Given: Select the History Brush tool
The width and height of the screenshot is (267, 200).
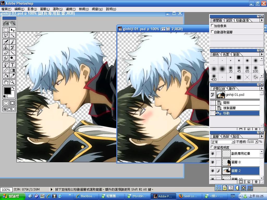Looking at the screenshot, I should (x=13, y=47).
